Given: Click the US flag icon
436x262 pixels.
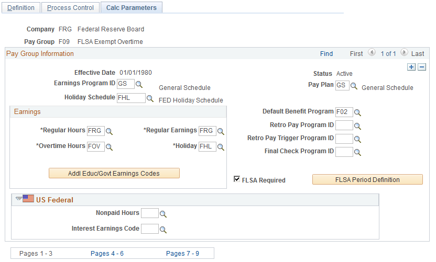Looking at the screenshot, I should point(28,198).
